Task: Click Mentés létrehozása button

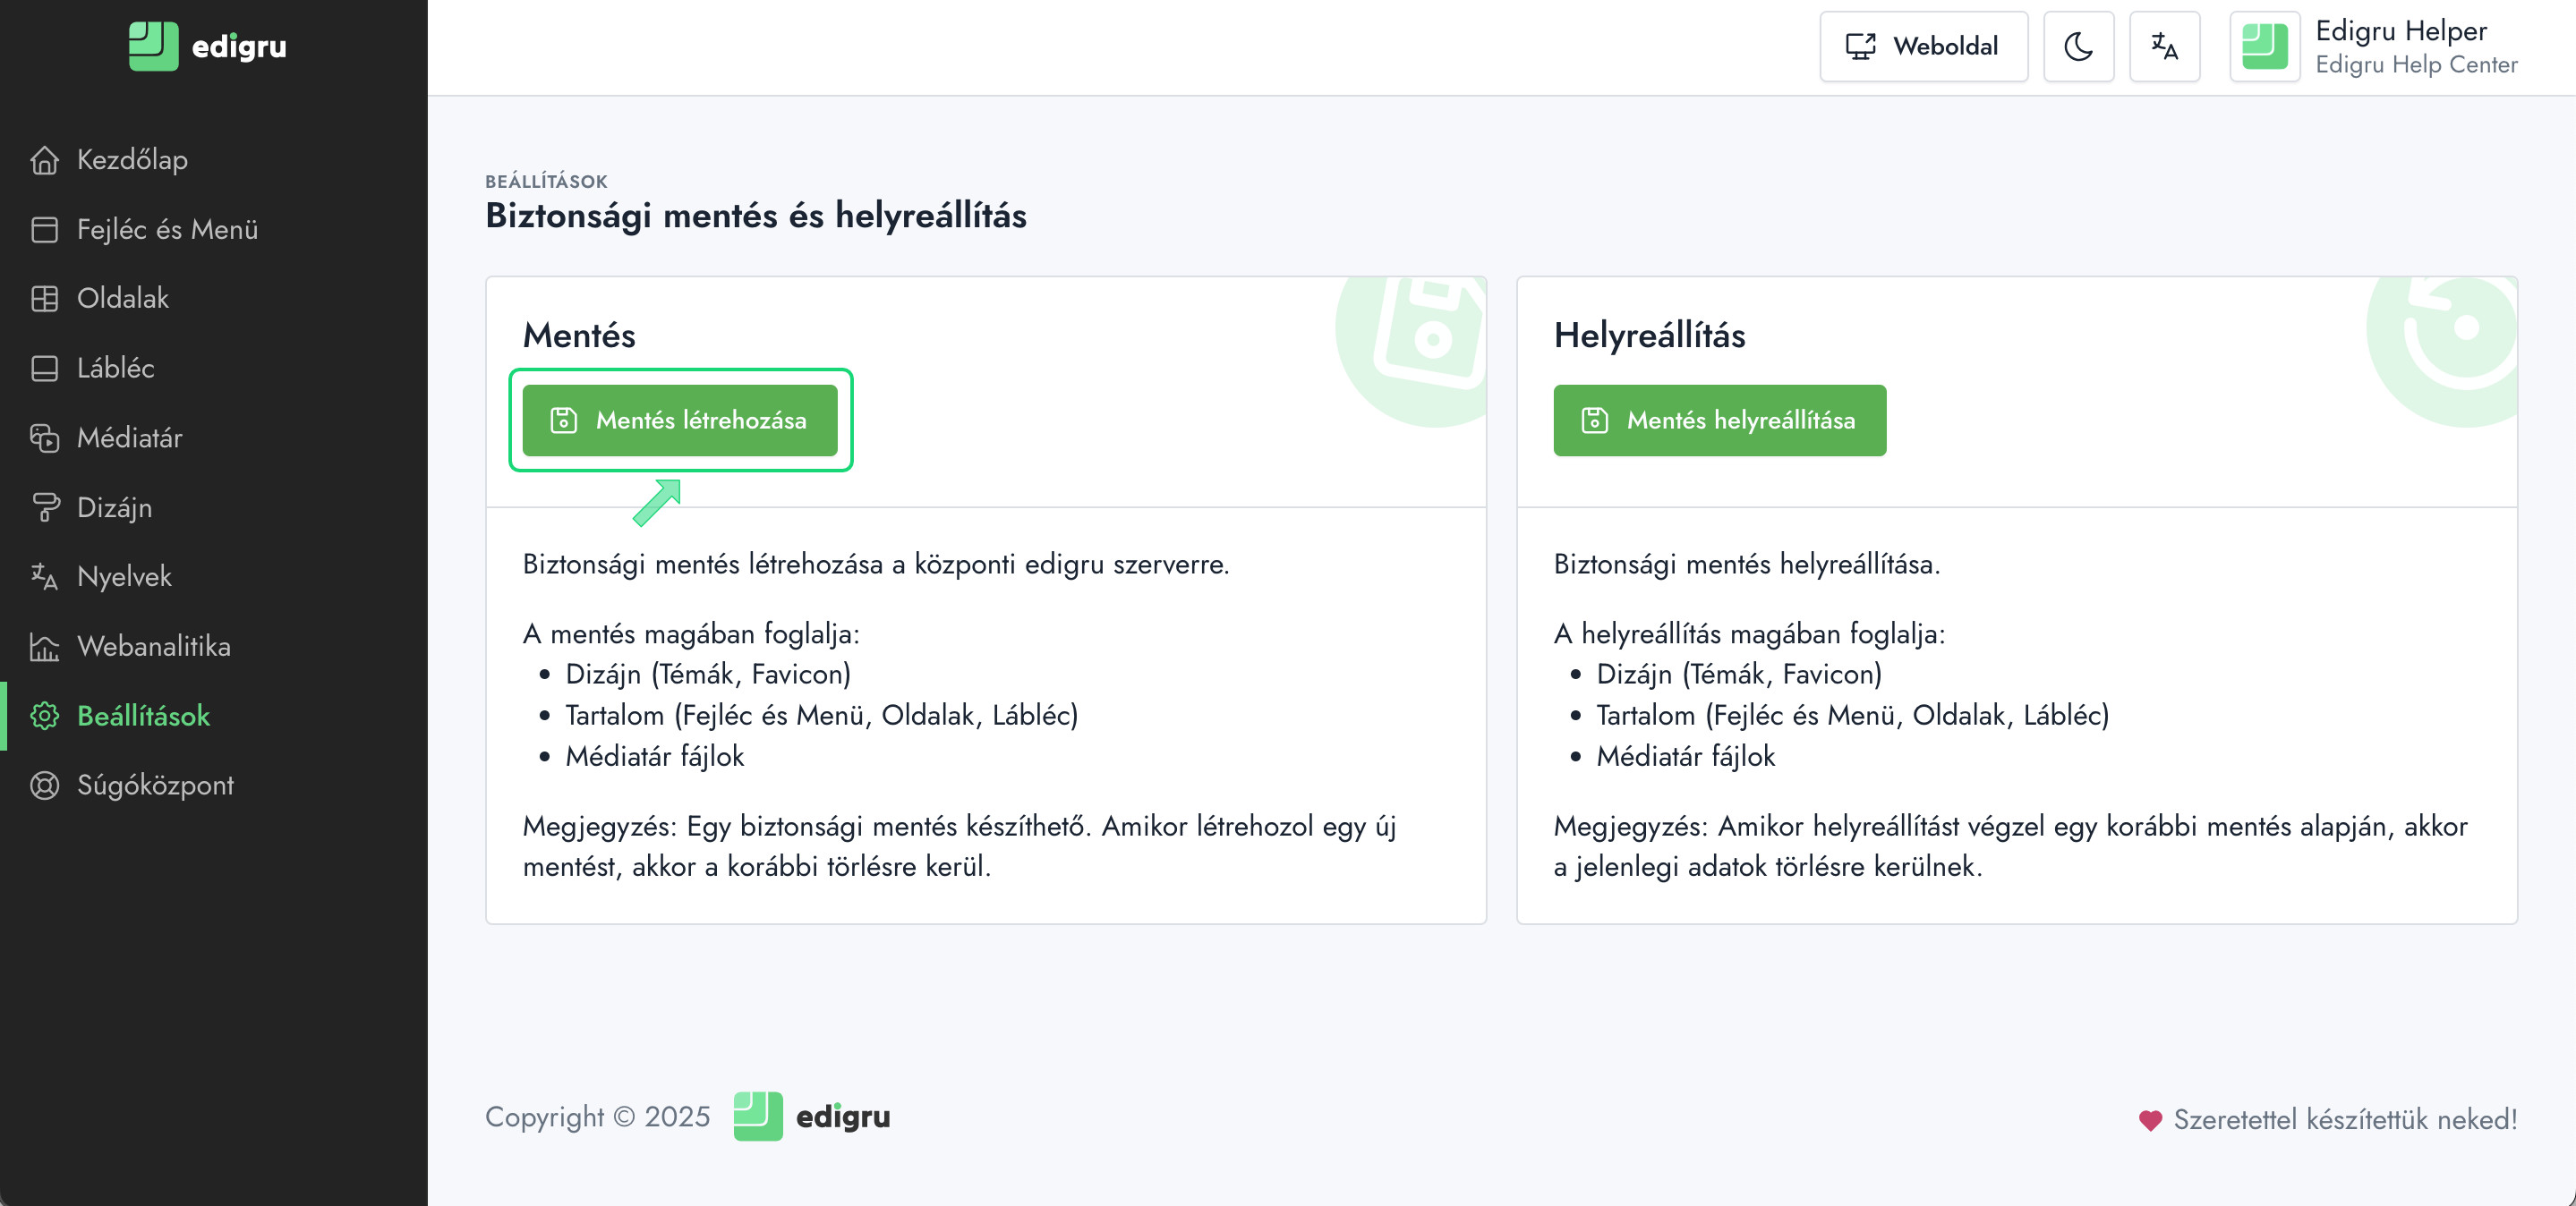Action: pyautogui.click(x=680, y=420)
